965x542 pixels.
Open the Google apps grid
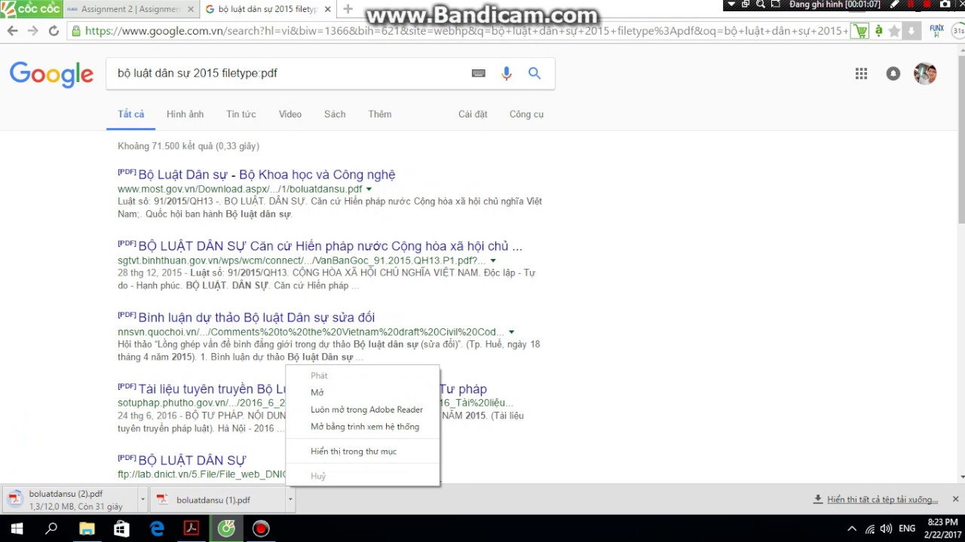861,73
